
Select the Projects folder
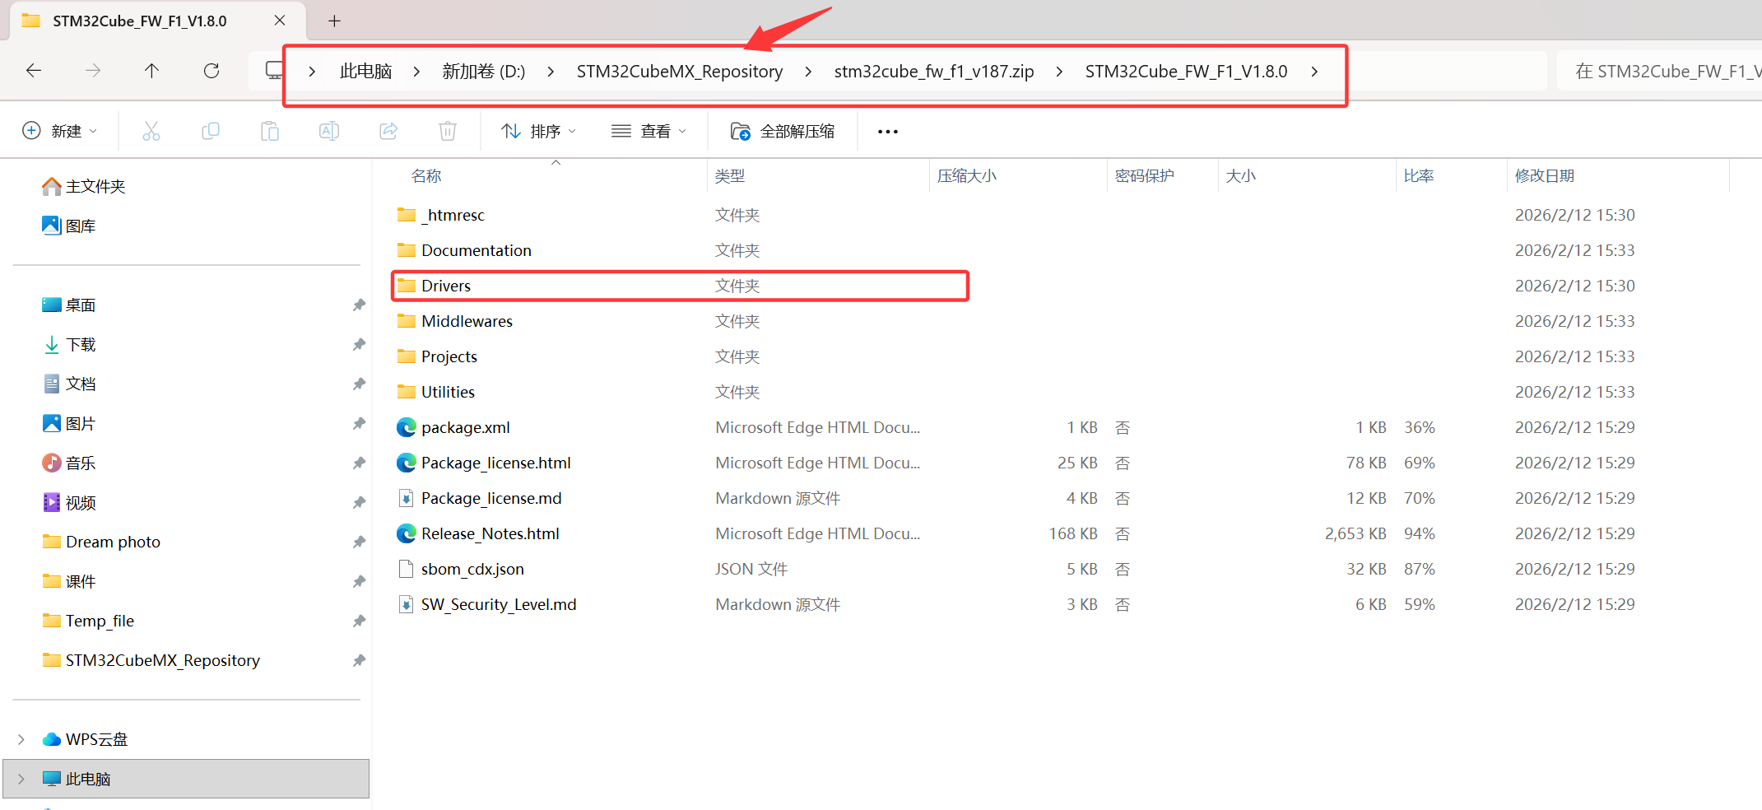coord(449,356)
